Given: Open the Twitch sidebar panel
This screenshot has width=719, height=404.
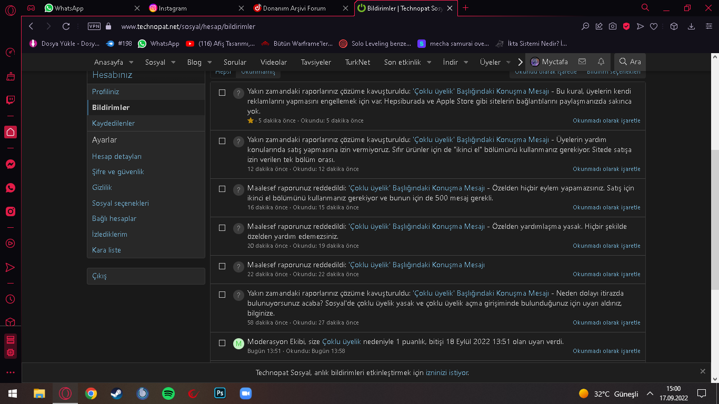Looking at the screenshot, I should coord(10,100).
